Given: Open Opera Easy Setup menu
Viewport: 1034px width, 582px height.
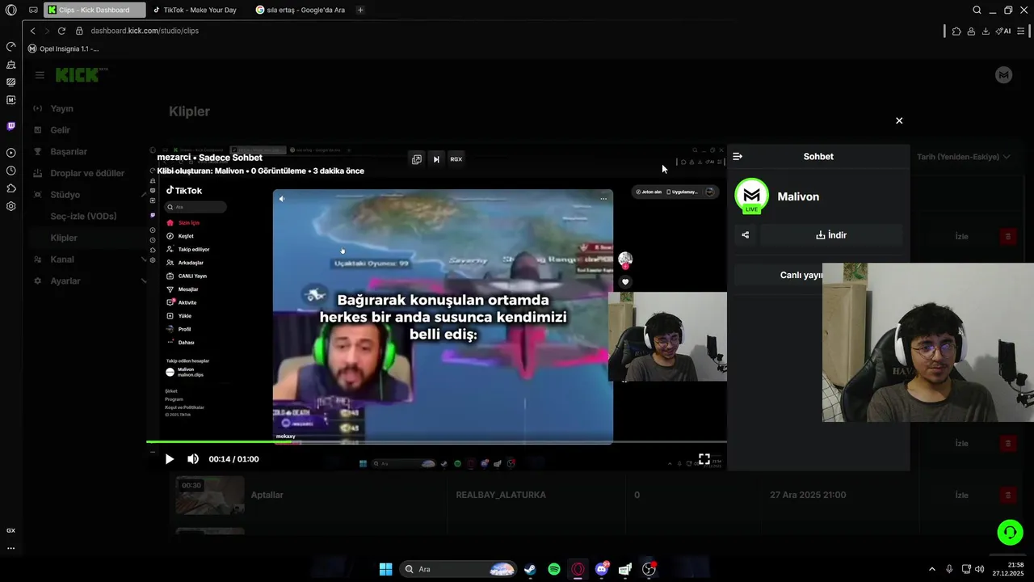Looking at the screenshot, I should tap(1021, 31).
